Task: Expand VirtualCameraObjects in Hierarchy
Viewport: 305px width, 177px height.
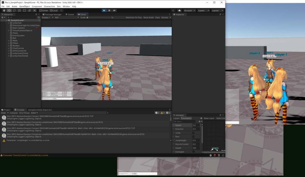Action: (x=9, y=30)
